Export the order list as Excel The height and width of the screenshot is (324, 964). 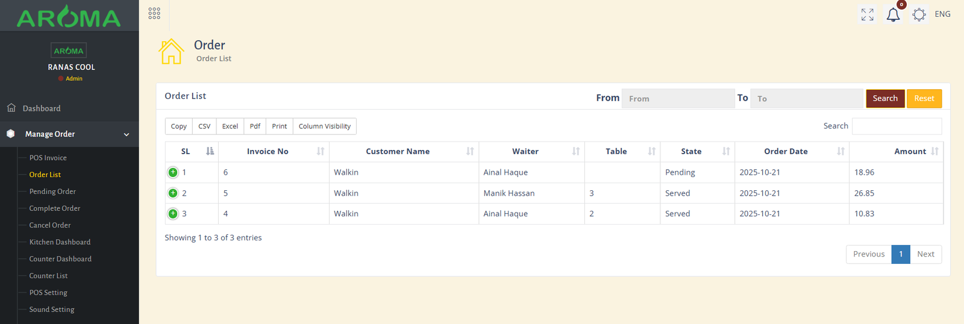point(230,126)
